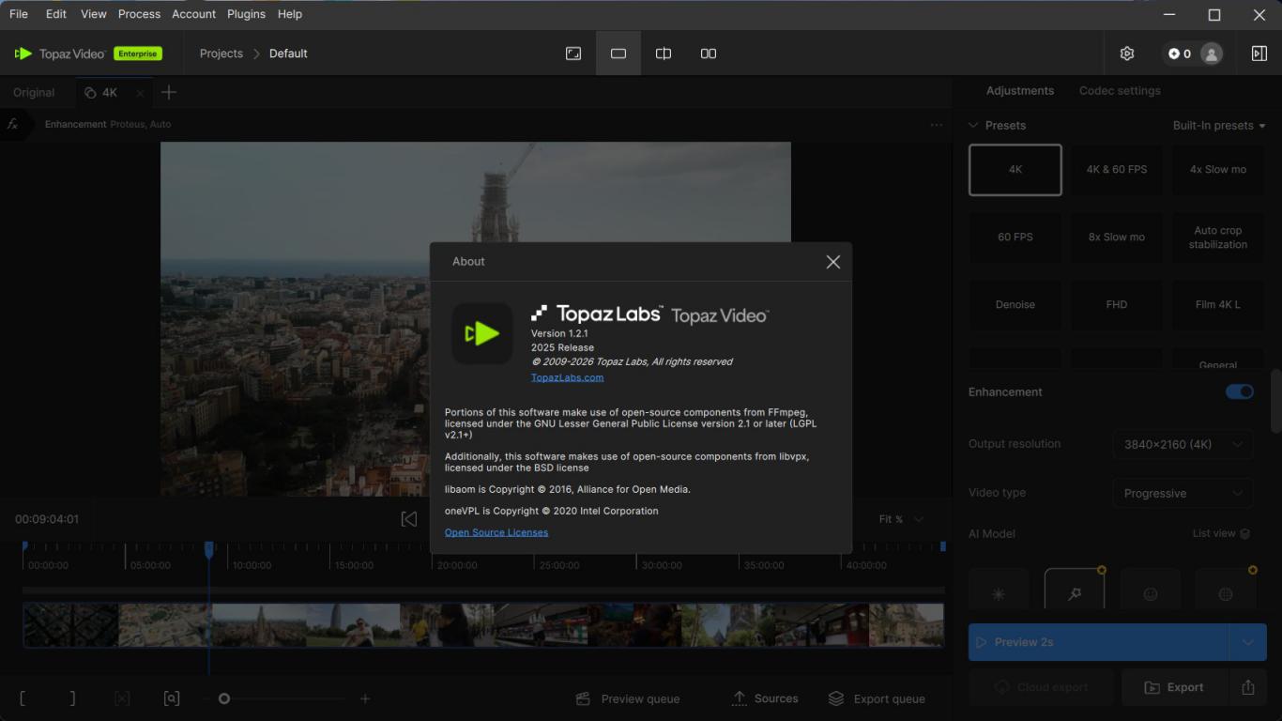Viewport: 1282px width, 721px height.
Task: Disable the Enhancement toggle
Action: (x=1239, y=391)
